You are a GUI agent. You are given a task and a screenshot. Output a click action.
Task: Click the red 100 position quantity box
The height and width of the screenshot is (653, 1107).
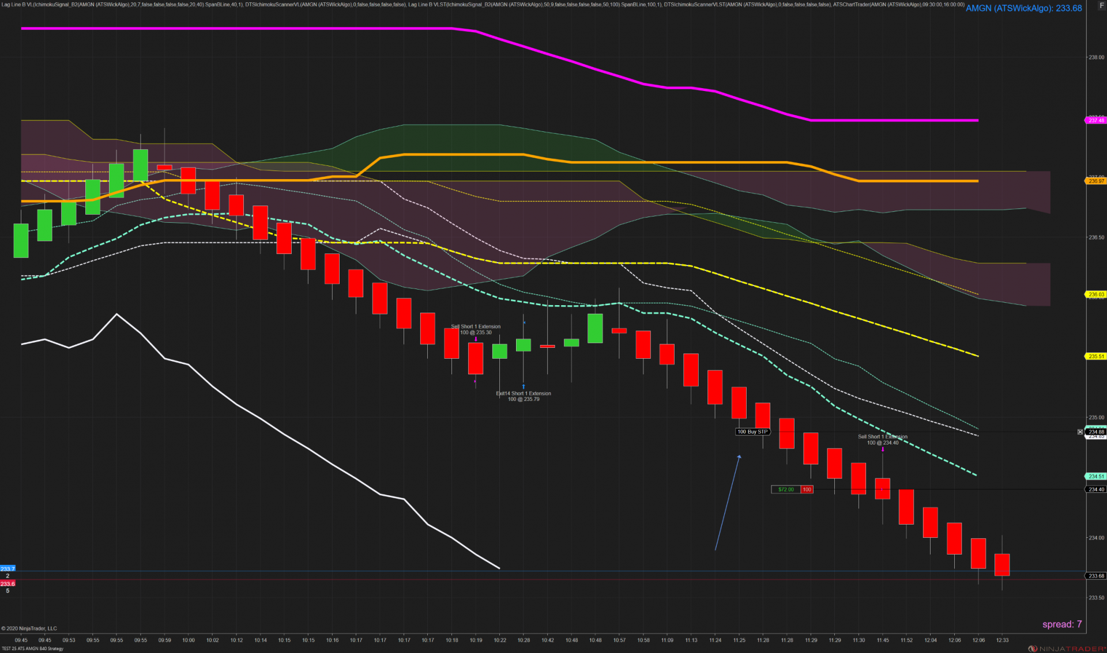[x=807, y=489]
